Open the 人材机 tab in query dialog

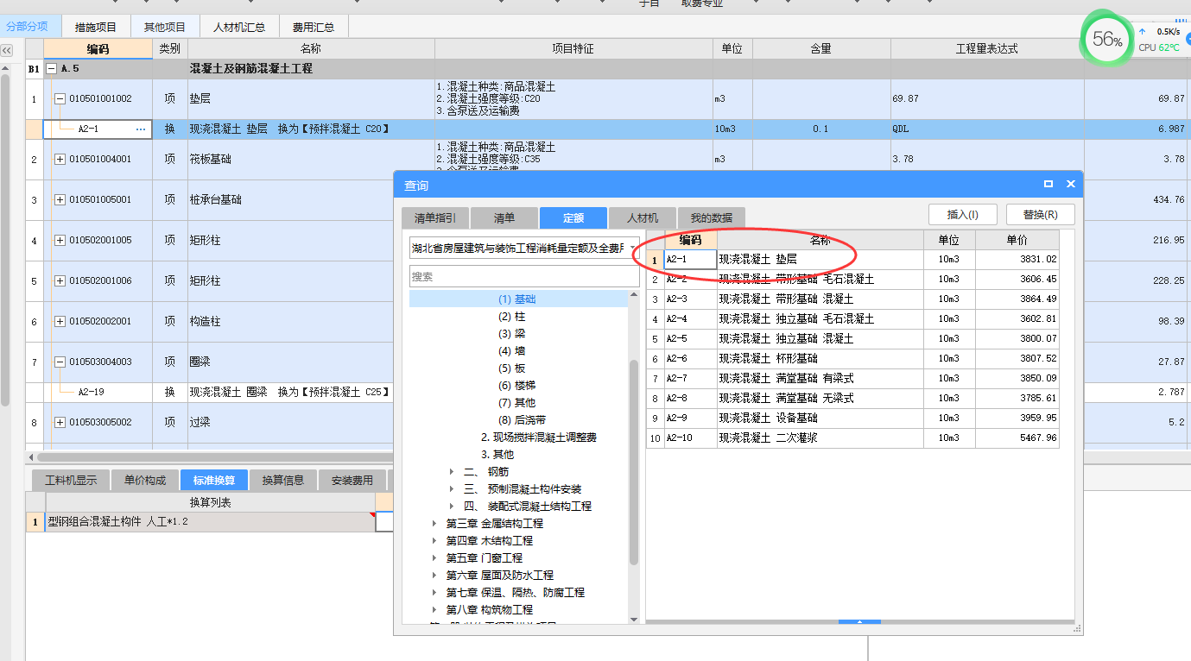point(642,217)
